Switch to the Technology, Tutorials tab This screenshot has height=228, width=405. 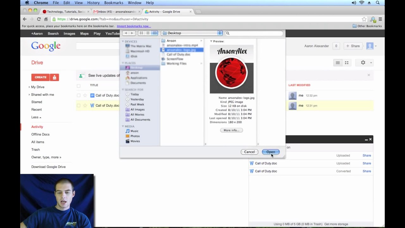pyautogui.click(x=65, y=12)
